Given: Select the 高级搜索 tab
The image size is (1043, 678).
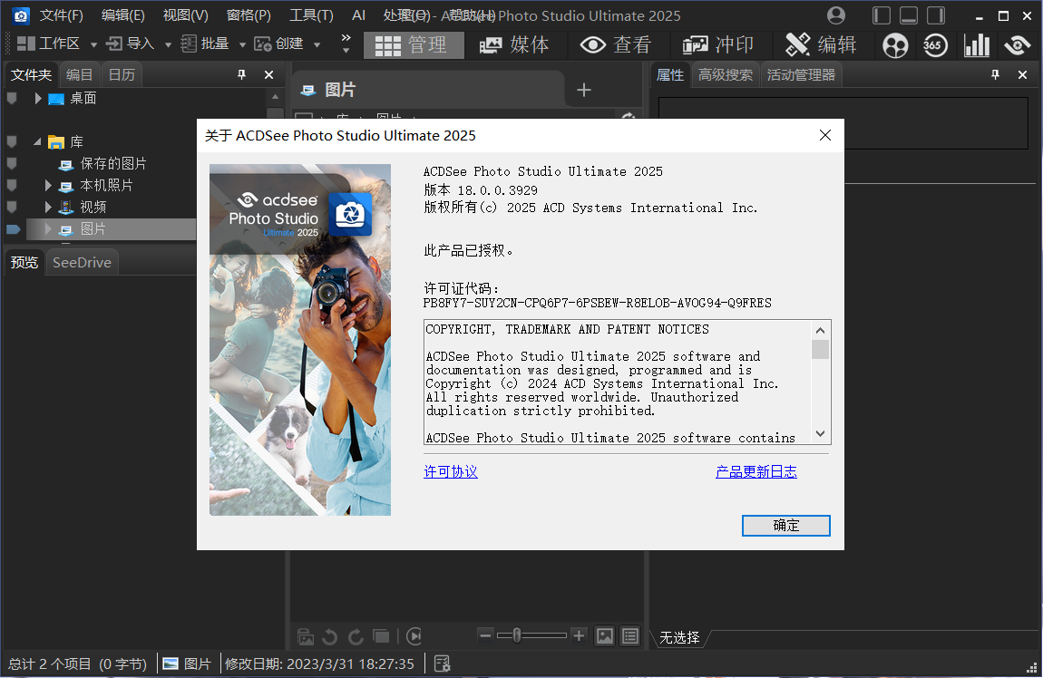Looking at the screenshot, I should (725, 75).
